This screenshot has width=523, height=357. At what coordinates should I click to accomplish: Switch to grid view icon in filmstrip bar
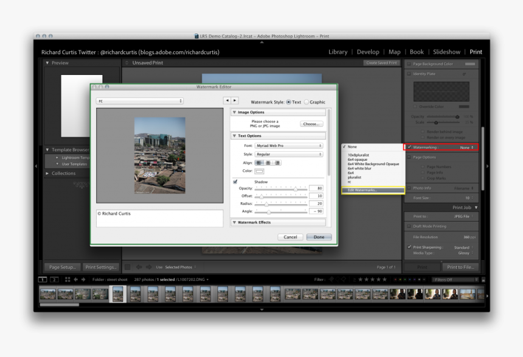pyautogui.click(x=68, y=280)
